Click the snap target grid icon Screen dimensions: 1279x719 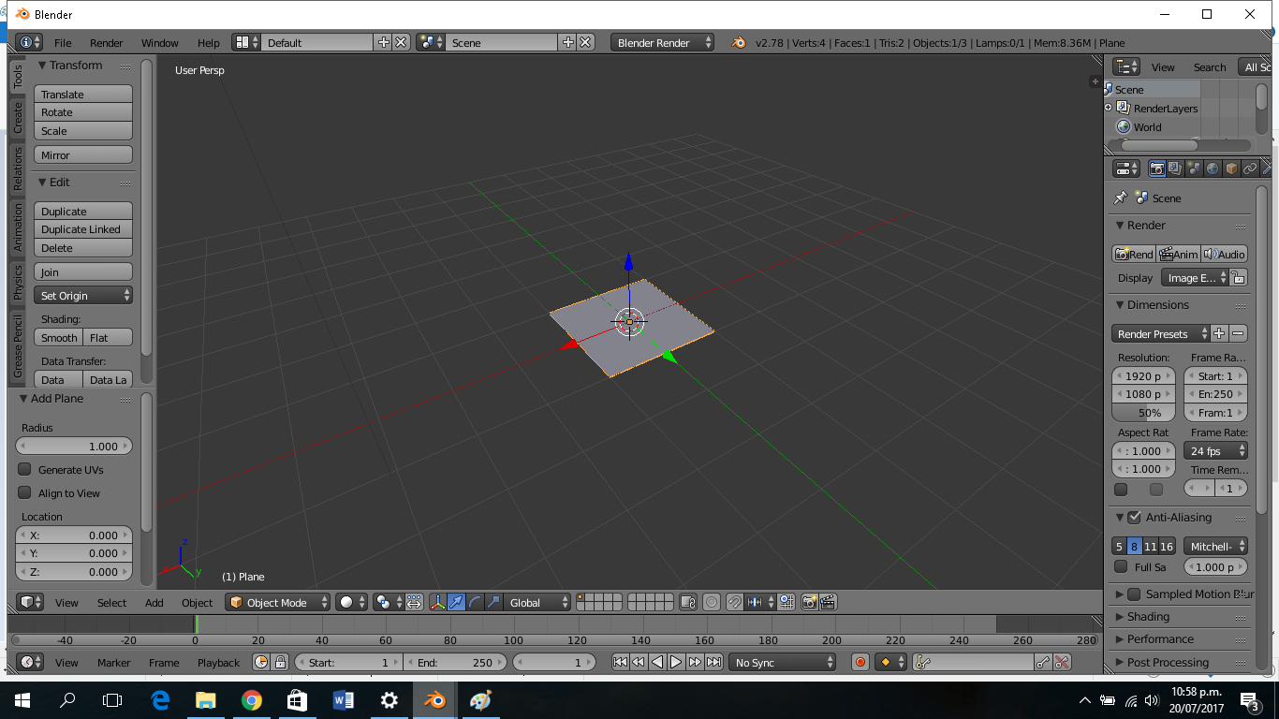(787, 603)
